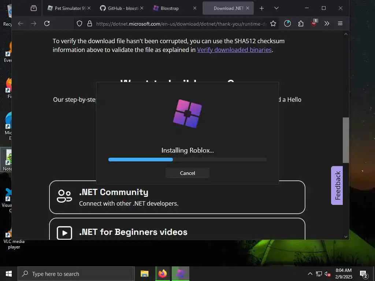Open the notification center icon
This screenshot has height=281, width=375.
364,274
